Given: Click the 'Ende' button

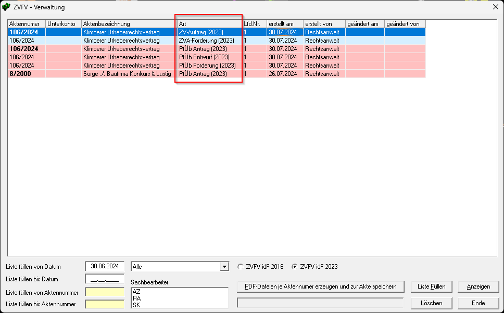Looking at the screenshot, I should (x=478, y=303).
